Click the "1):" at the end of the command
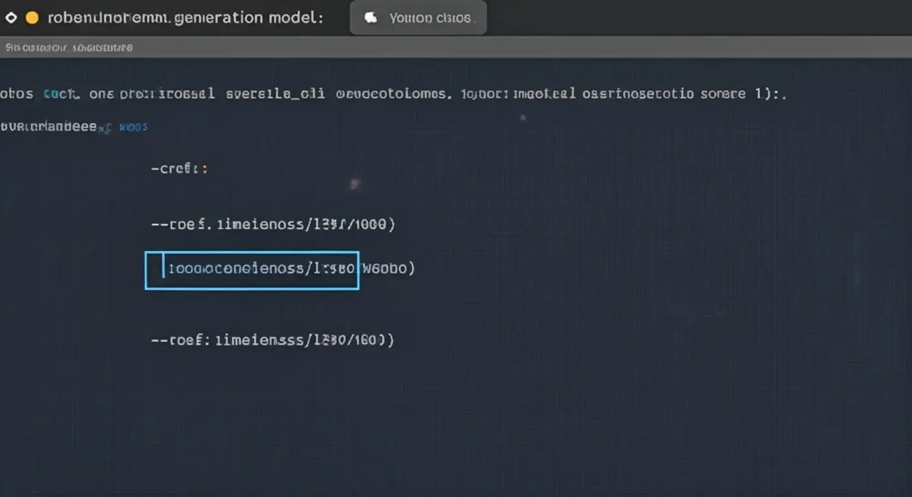 (771, 94)
